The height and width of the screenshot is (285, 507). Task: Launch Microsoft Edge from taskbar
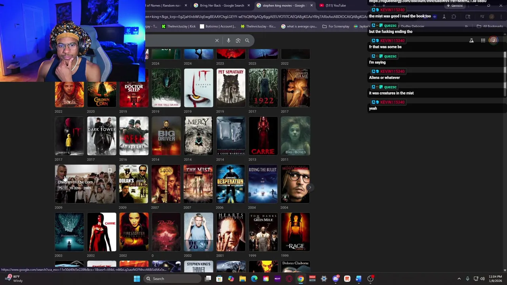[x=254, y=279]
